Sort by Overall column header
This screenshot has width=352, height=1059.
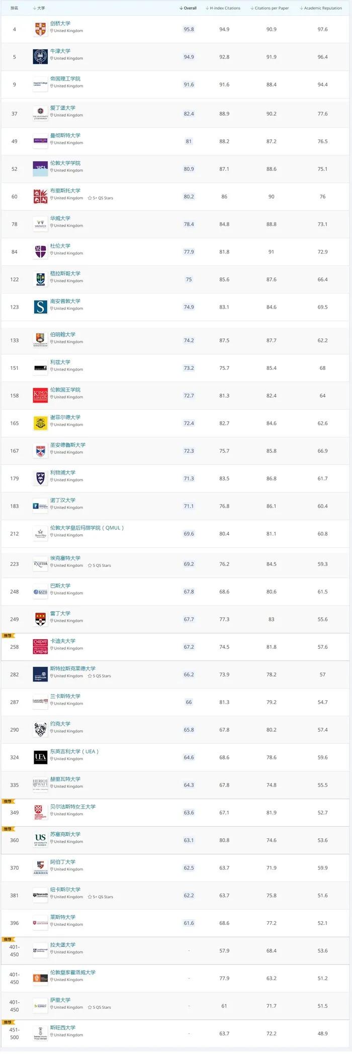tap(188, 8)
